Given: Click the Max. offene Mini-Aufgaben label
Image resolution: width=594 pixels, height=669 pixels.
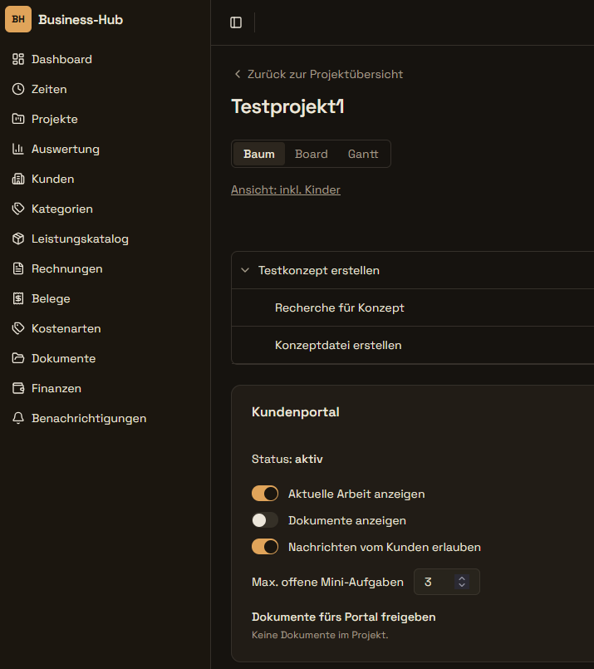Looking at the screenshot, I should (x=327, y=582).
